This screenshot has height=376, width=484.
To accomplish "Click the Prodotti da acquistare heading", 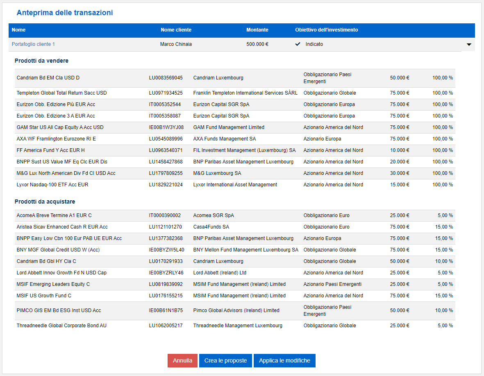I will click(x=45, y=202).
